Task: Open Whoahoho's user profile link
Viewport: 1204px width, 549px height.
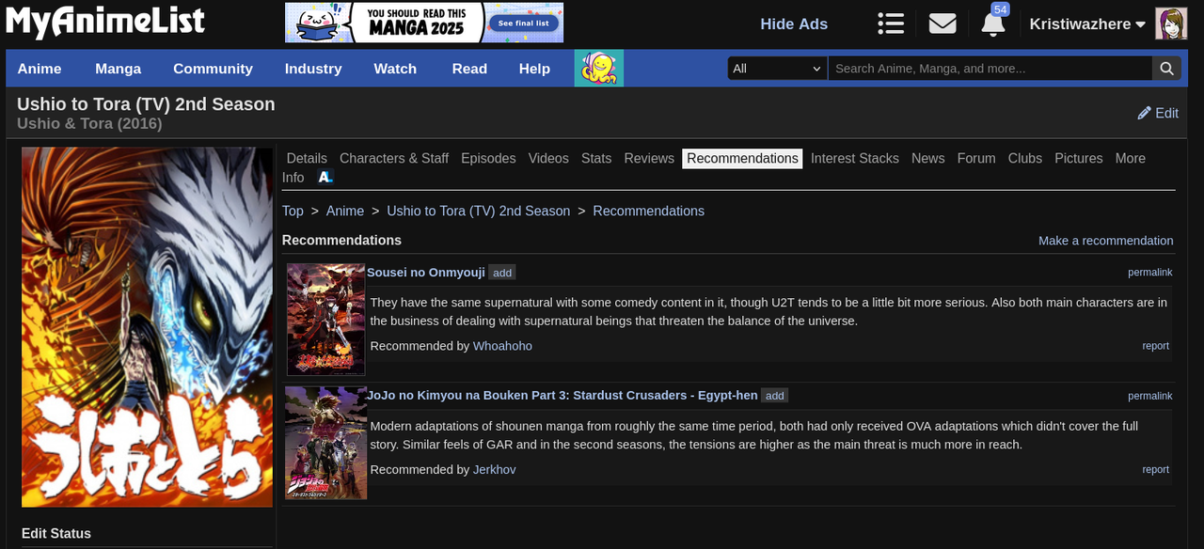Action: (502, 346)
